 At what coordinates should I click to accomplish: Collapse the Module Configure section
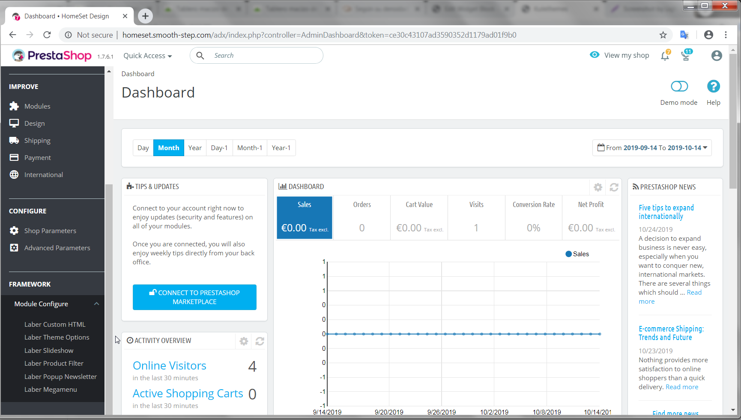click(x=96, y=304)
